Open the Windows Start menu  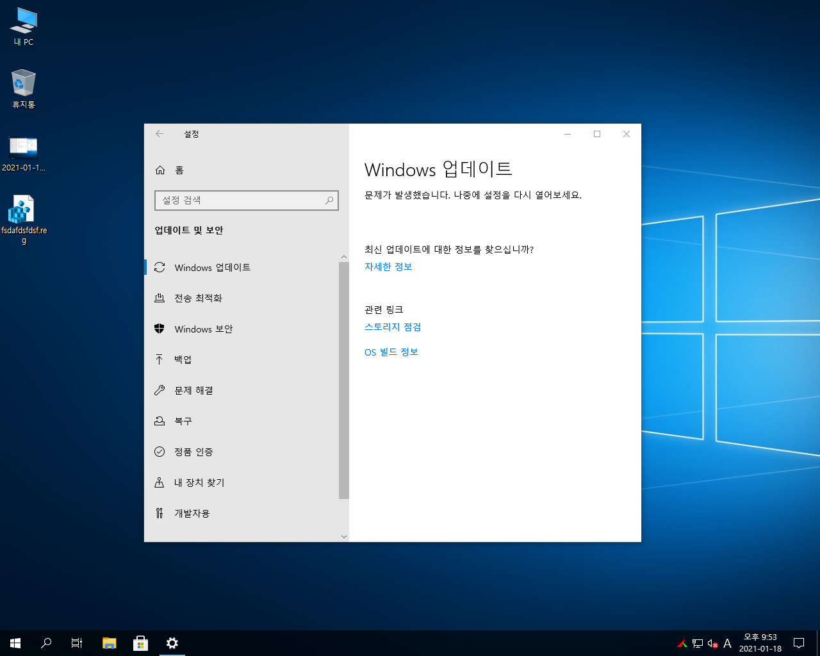click(x=15, y=643)
